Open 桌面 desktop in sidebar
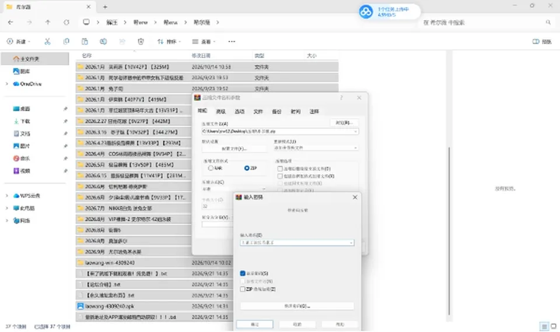Image resolution: width=560 pixels, height=332 pixels. 22,109
